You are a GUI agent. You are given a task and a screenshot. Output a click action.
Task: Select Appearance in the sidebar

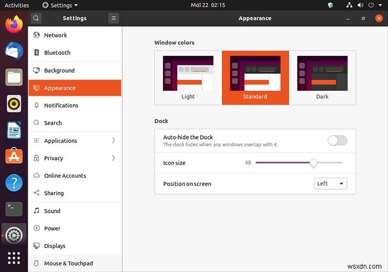[75, 88]
